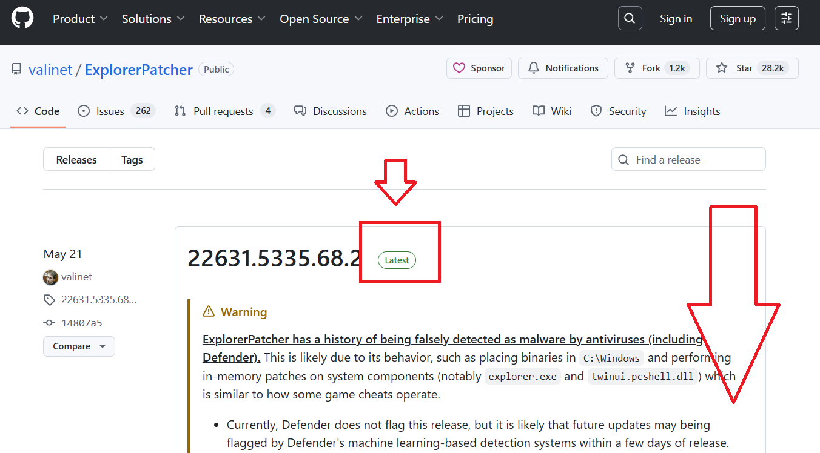The image size is (820, 453).
Task: Click the Find a release search field
Action: coord(688,159)
